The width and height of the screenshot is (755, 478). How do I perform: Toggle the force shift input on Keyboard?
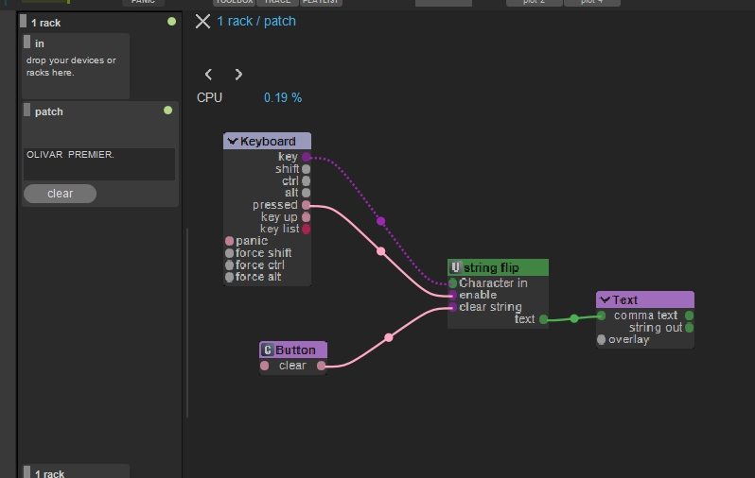coord(229,253)
